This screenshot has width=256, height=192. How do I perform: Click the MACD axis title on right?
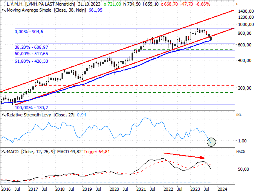(241, 152)
